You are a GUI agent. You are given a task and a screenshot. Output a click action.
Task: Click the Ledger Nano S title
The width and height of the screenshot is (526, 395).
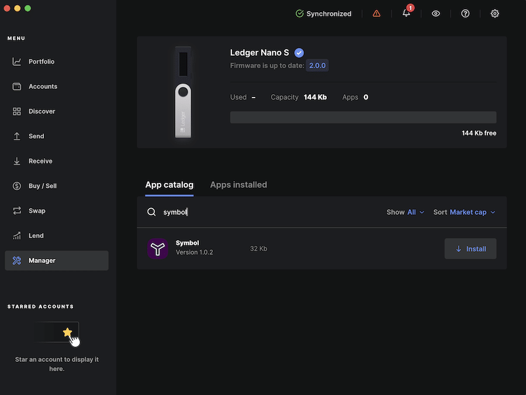point(259,53)
